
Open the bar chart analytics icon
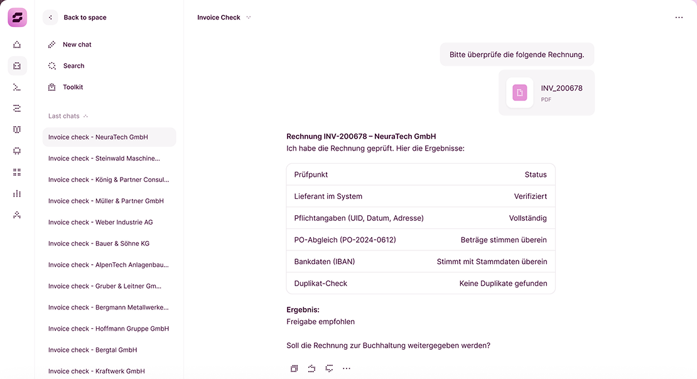pyautogui.click(x=17, y=193)
